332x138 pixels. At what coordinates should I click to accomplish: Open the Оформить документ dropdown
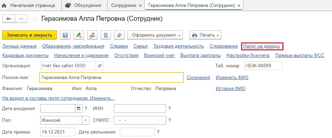(155, 35)
